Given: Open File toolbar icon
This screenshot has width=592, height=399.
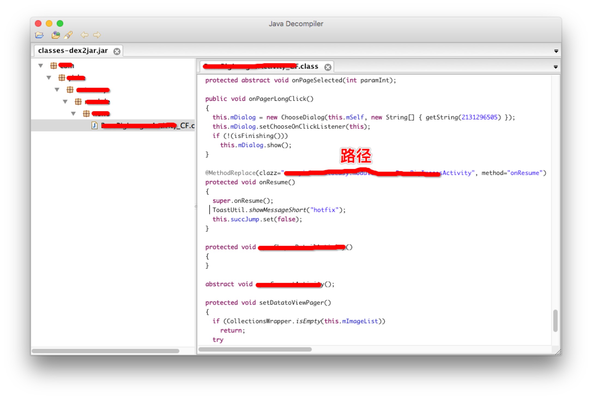Looking at the screenshot, I should [40, 35].
